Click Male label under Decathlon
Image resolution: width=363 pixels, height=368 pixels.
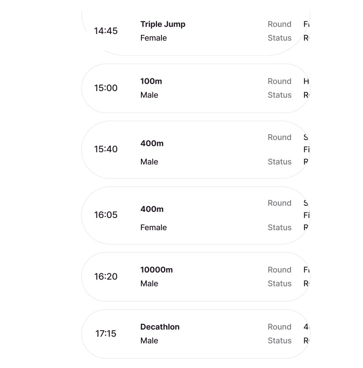(x=149, y=341)
